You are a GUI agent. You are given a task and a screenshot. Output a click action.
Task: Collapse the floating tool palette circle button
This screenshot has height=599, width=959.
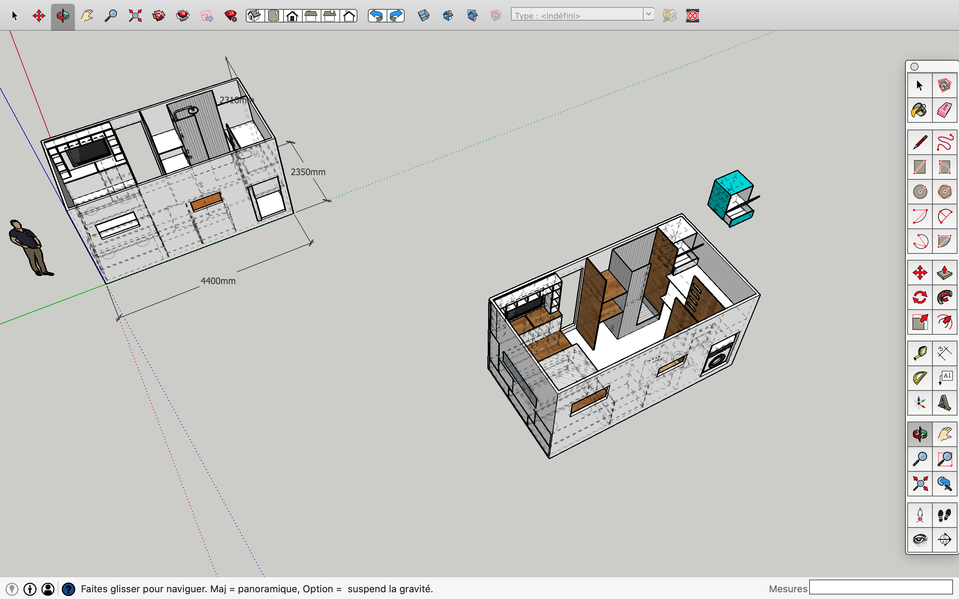914,67
